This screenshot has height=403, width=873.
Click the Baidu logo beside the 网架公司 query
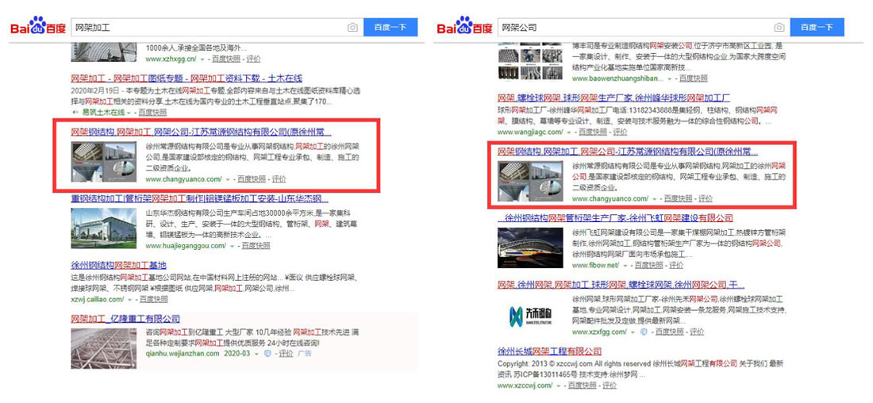[463, 27]
